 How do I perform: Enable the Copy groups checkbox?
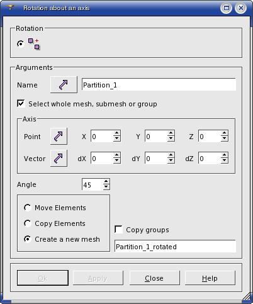(x=119, y=229)
